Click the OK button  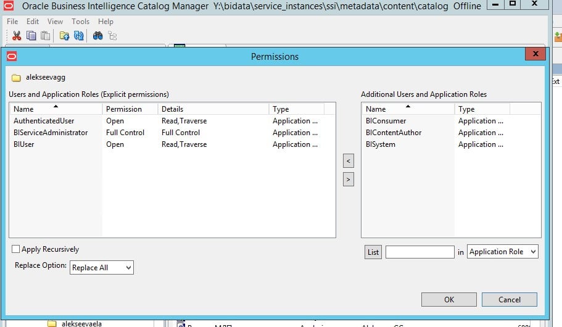tap(448, 299)
